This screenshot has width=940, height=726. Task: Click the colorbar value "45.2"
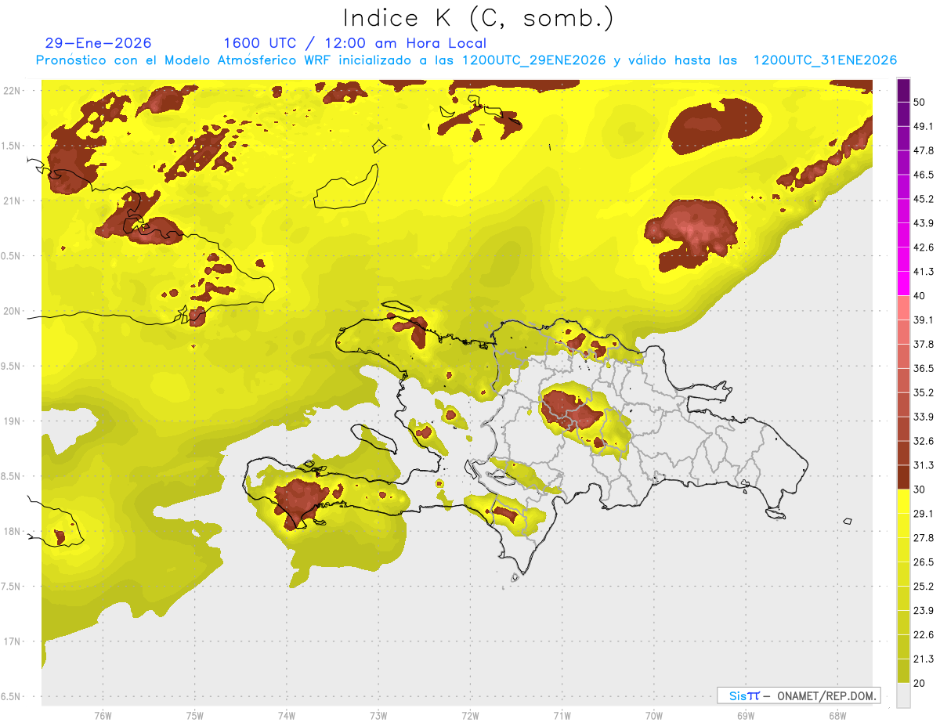click(924, 199)
